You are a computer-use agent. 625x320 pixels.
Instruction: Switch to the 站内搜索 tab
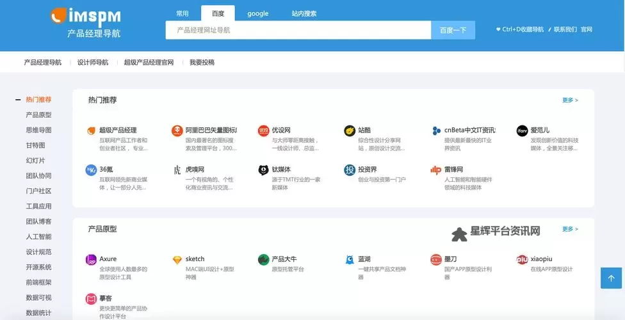(x=304, y=13)
